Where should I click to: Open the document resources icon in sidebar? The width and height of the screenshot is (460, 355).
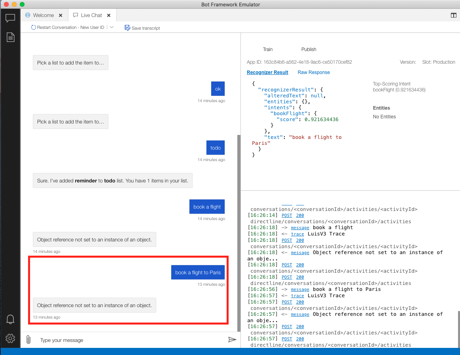pos(11,37)
